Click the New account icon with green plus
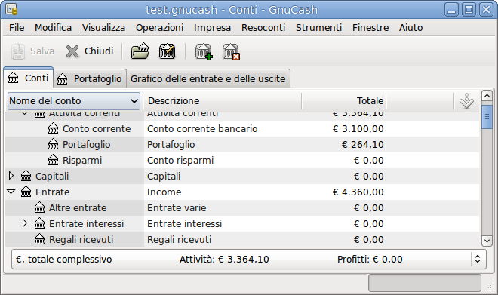The image size is (498, 295). click(x=204, y=51)
